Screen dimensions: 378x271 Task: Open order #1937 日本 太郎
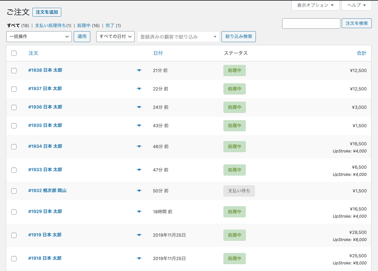pos(45,89)
